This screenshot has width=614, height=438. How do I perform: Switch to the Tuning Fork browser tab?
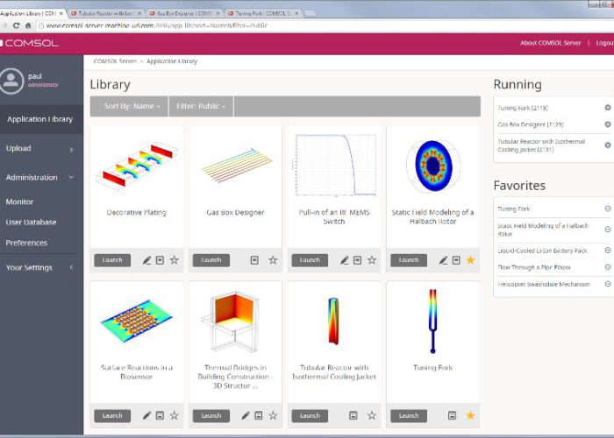[x=263, y=13]
